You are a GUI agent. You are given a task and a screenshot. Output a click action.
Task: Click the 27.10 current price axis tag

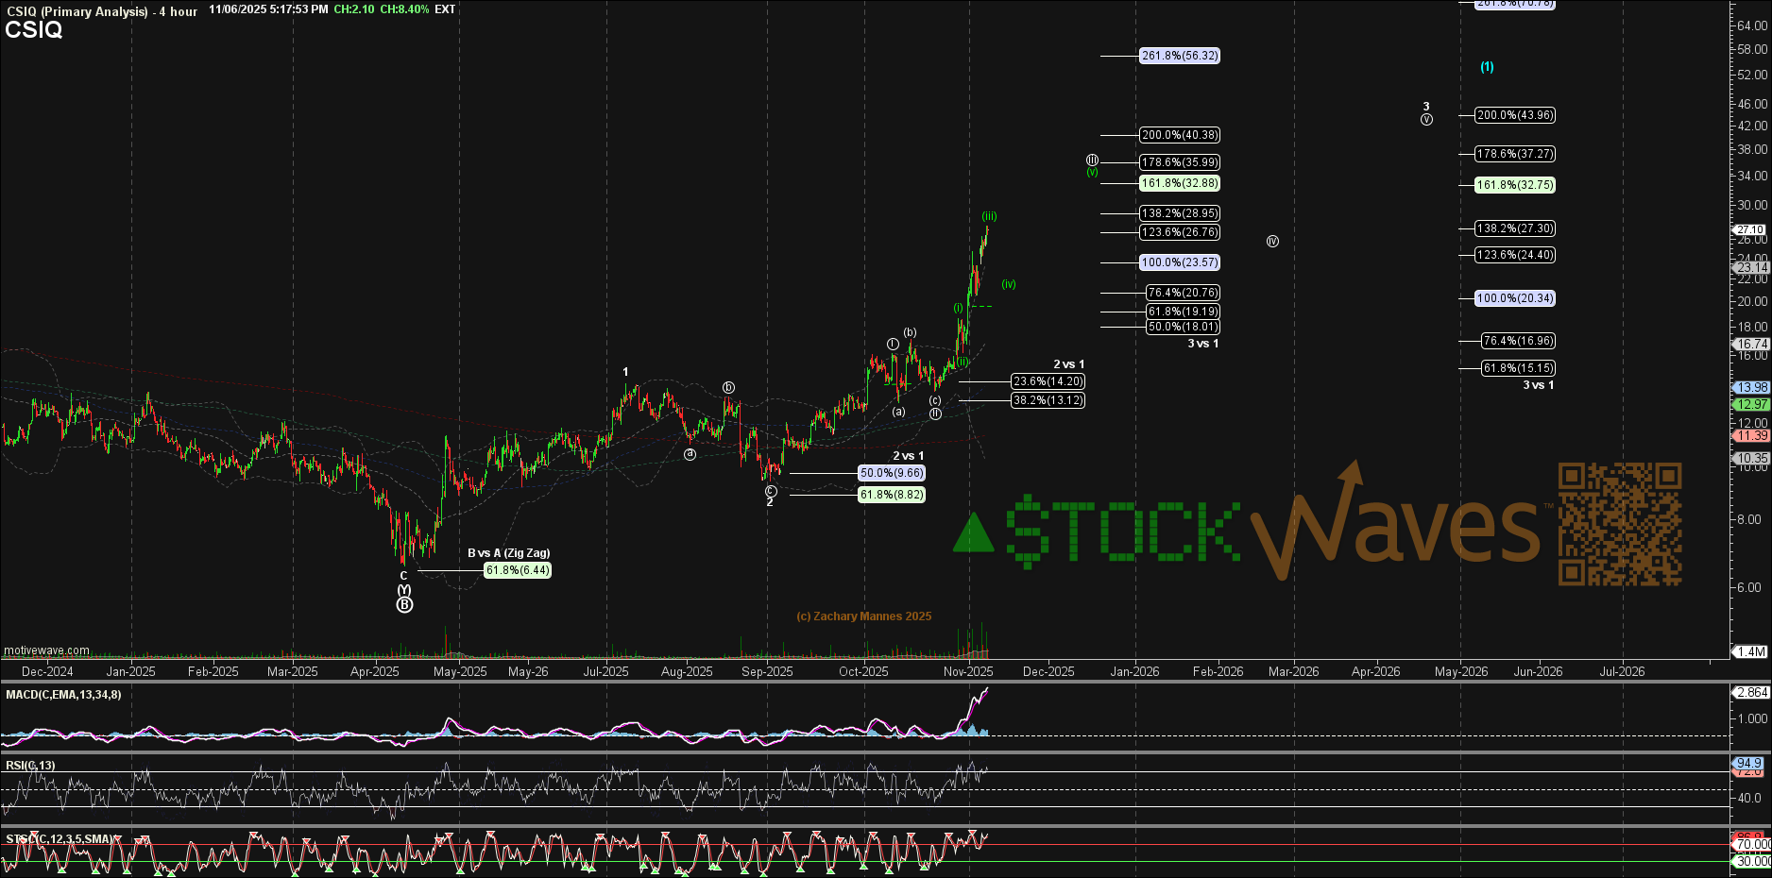pyautogui.click(x=1749, y=229)
